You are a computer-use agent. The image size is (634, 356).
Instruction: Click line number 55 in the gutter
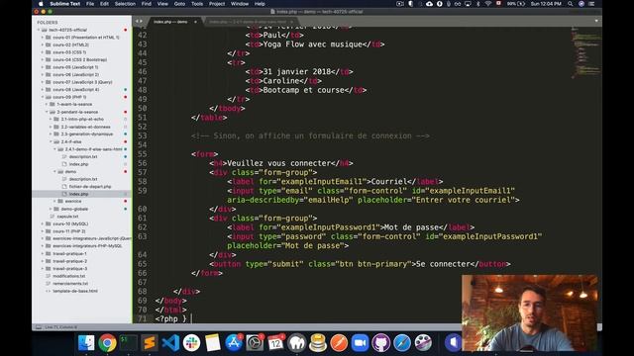(142, 154)
